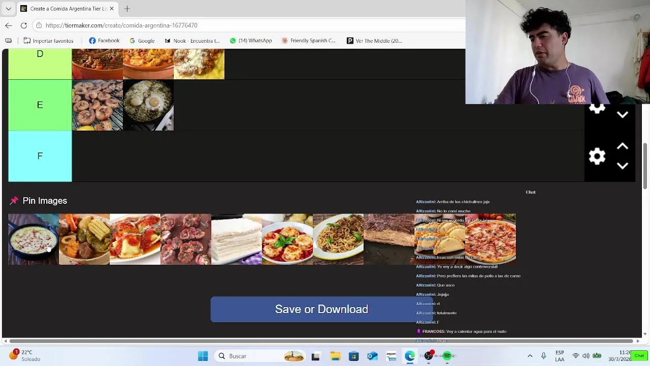Open the Google bookmark

(x=142, y=41)
